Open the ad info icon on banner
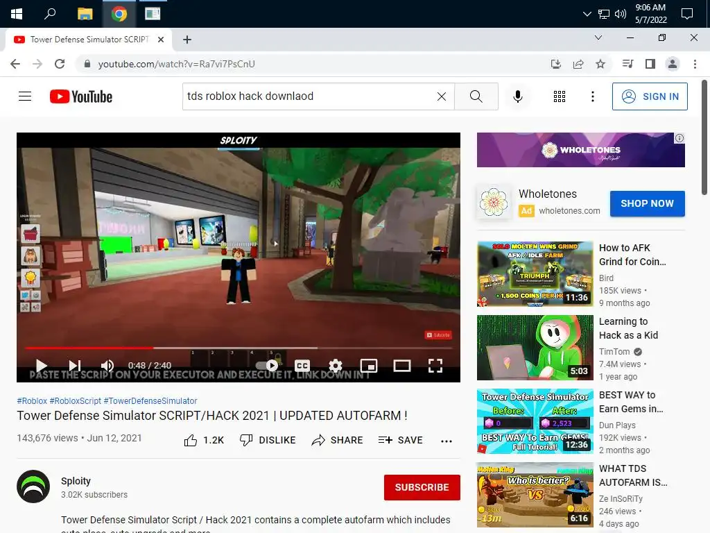The width and height of the screenshot is (710, 533). tap(679, 138)
